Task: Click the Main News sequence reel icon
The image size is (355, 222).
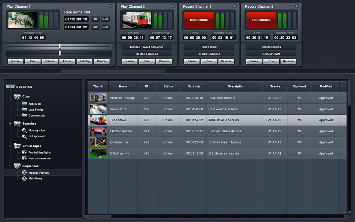Action: tap(25, 178)
